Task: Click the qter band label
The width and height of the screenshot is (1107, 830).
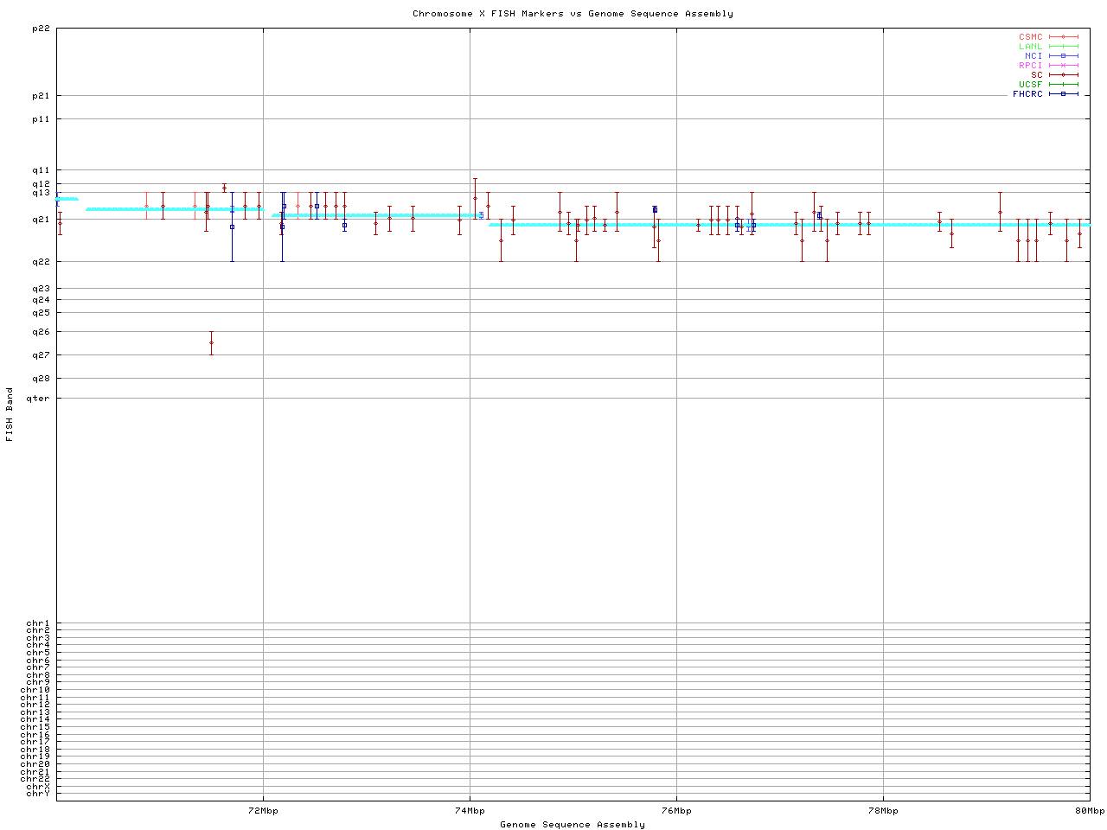Action: pos(38,399)
